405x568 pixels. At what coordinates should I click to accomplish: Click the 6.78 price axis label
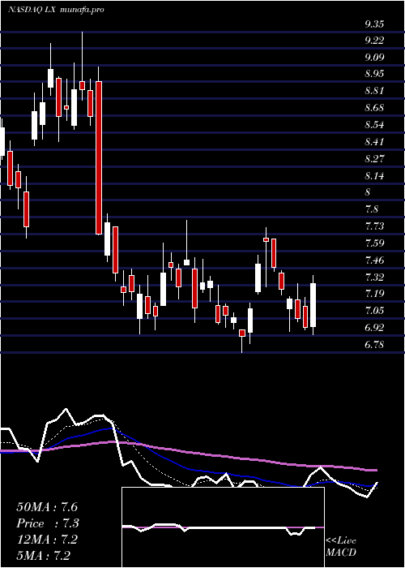374,345
